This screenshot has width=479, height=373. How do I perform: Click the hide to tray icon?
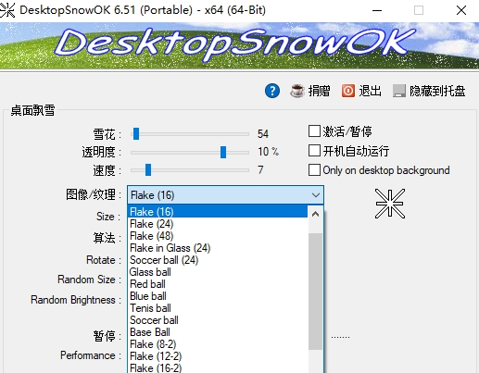point(399,91)
